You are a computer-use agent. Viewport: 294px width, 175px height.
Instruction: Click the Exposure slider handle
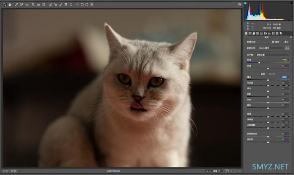click(x=268, y=80)
